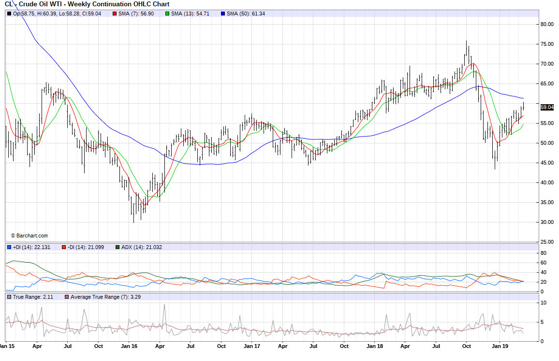Click the gray True Range legend marker
Screen dimensions: 559x361
pos(9,296)
